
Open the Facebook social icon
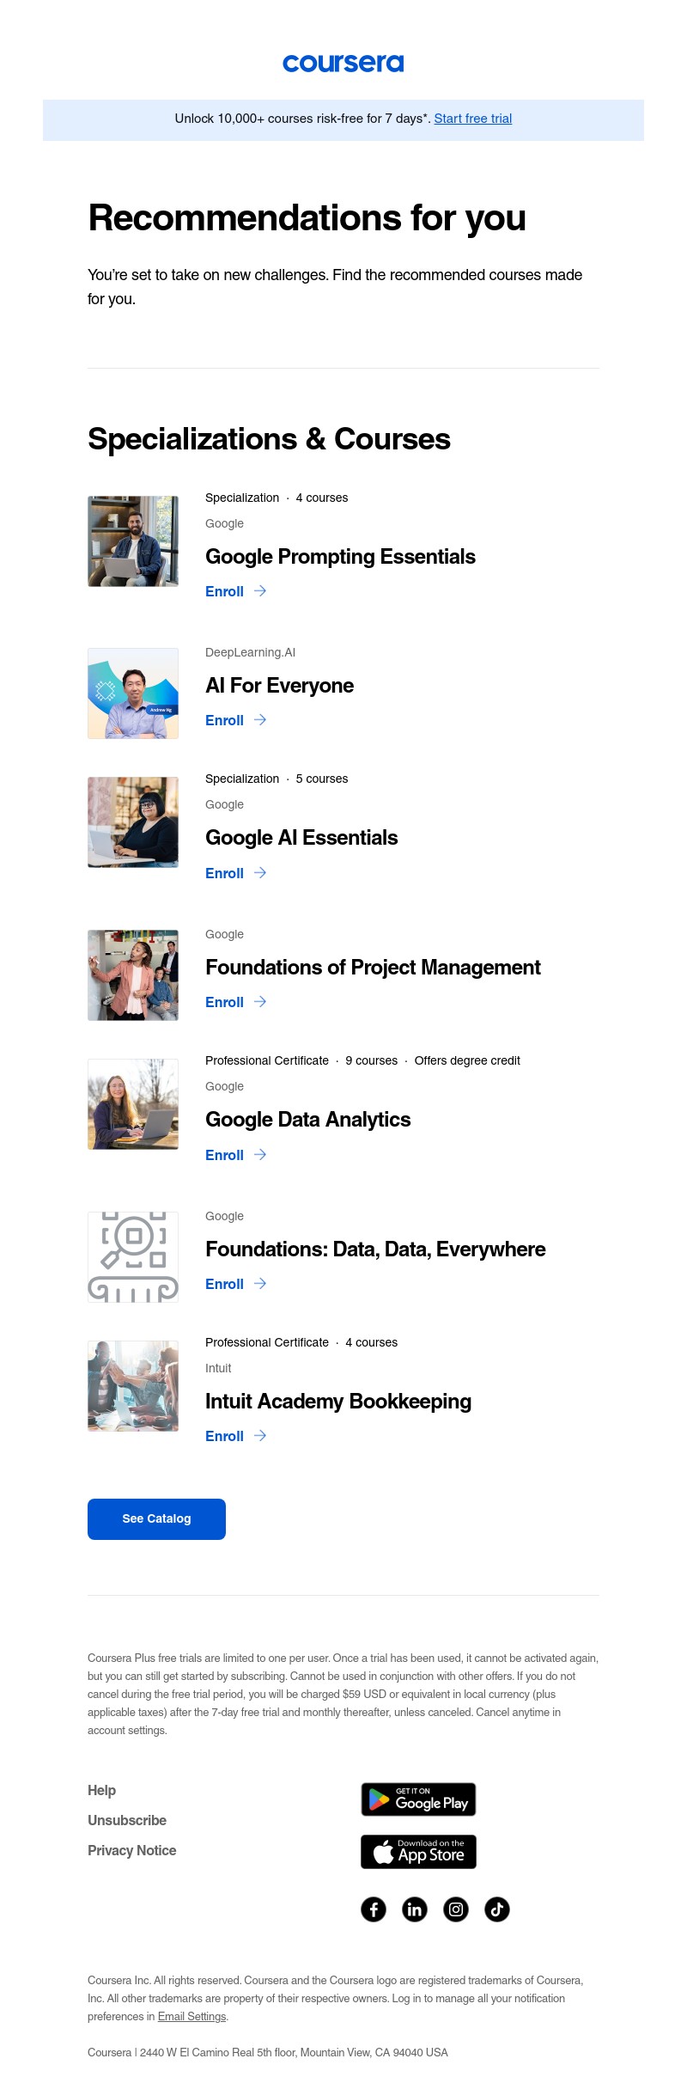point(374,1909)
